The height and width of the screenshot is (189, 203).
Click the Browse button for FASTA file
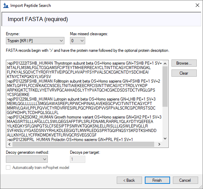184,63
